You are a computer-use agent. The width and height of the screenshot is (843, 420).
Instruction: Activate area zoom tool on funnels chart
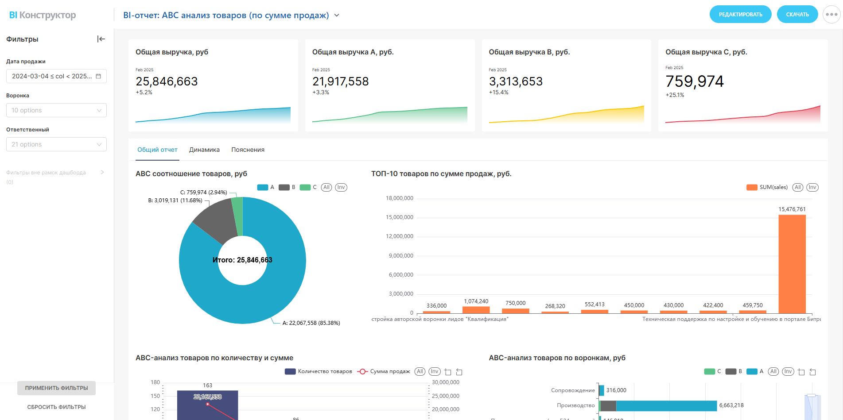tap(801, 372)
